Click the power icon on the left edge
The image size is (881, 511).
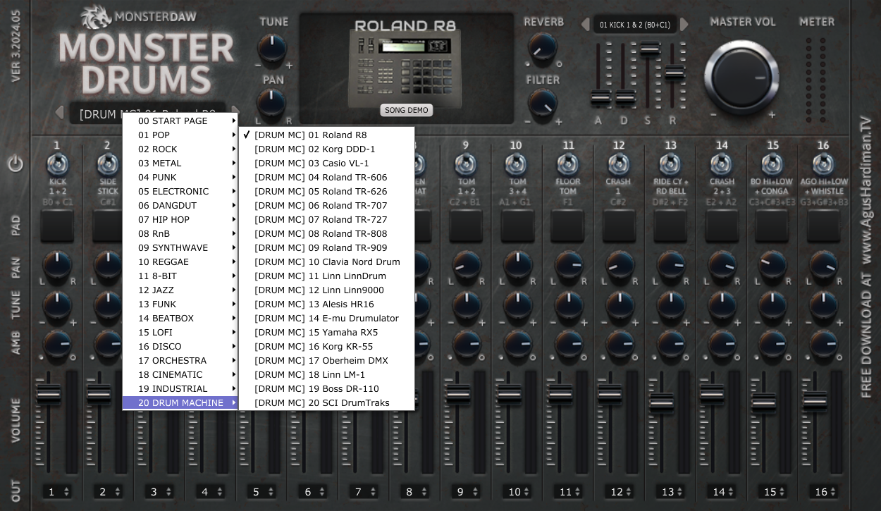pyautogui.click(x=16, y=164)
